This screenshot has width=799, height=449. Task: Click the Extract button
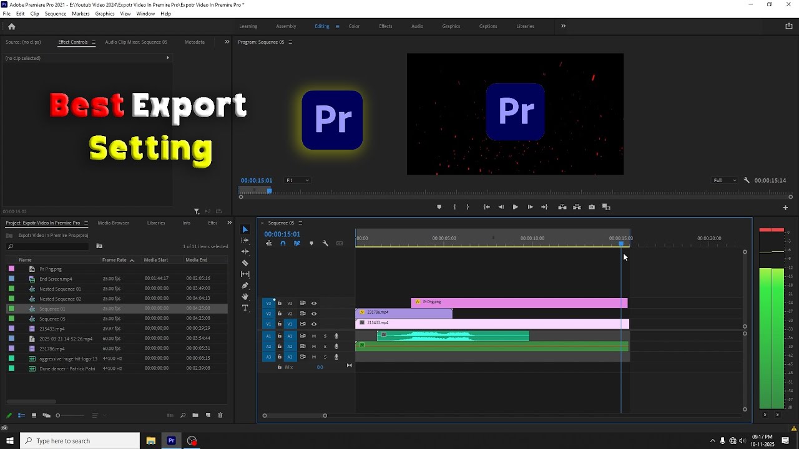click(577, 207)
